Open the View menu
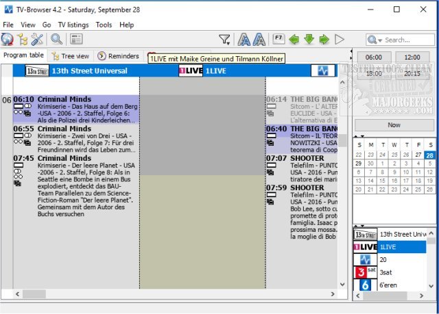This screenshot has height=314, width=439. tap(28, 25)
